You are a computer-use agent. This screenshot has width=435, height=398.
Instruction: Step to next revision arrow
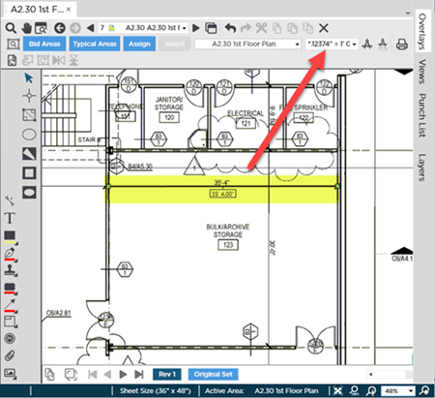pos(123,374)
